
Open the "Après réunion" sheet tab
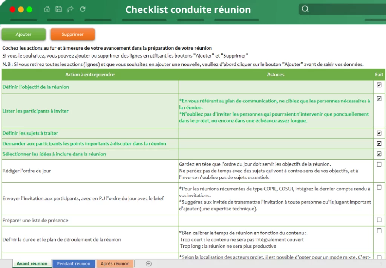pos(115,263)
